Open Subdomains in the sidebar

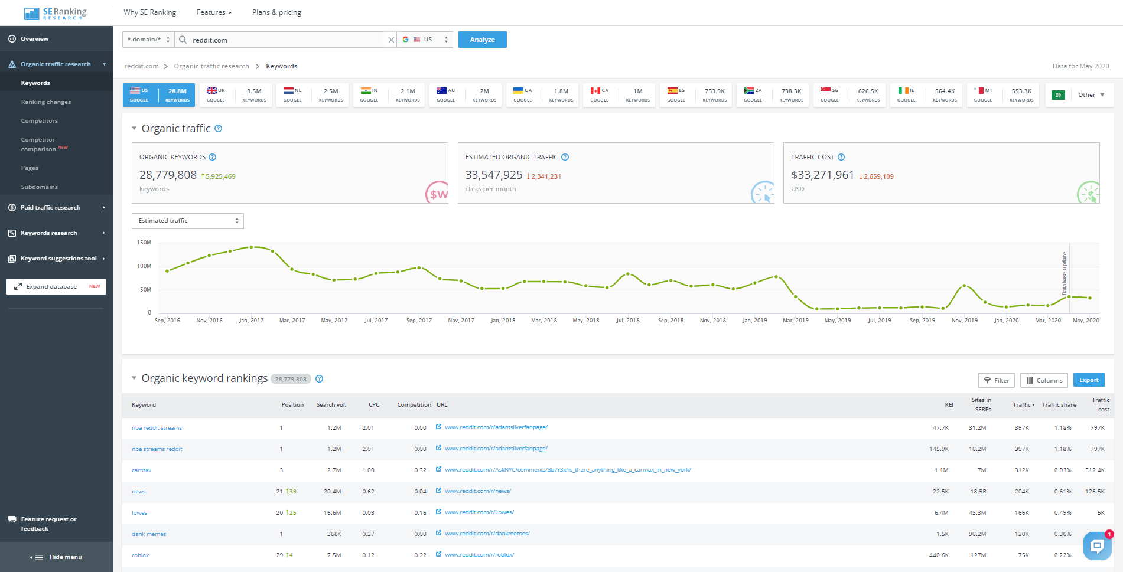[x=40, y=187]
